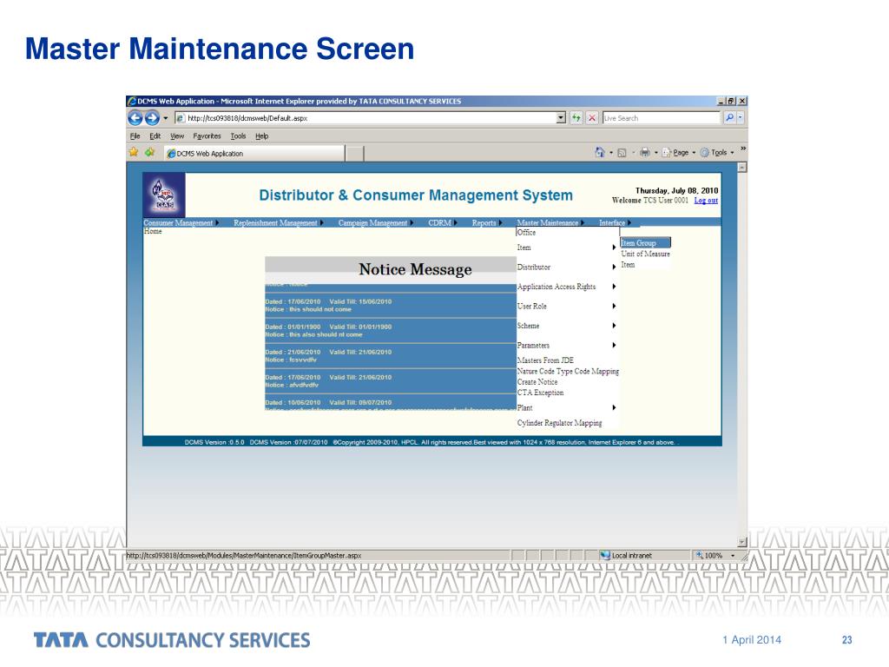Click the browser Forward arrow button
The width and height of the screenshot is (889, 667).
pyautogui.click(x=152, y=118)
